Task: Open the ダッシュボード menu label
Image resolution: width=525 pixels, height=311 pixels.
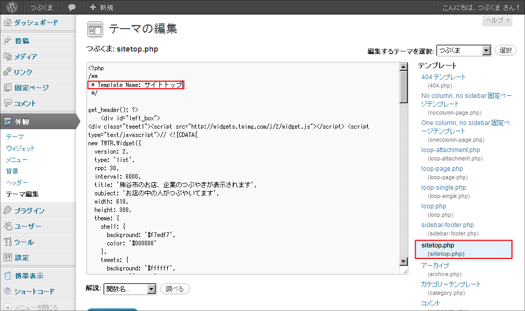Action: click(x=36, y=22)
